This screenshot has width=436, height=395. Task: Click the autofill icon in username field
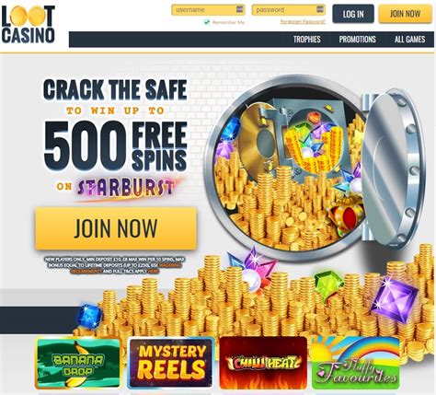coord(240,9)
